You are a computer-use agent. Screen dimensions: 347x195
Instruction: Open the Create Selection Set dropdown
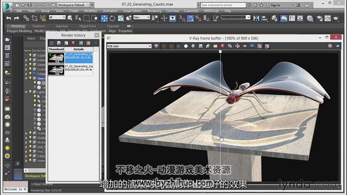pyautogui.click(x=236, y=17)
